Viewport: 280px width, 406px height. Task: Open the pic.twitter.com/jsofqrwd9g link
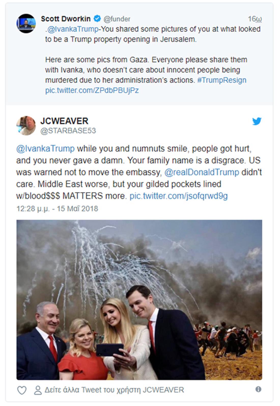(x=179, y=196)
